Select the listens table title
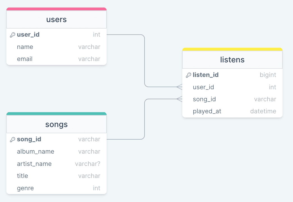293x202 pixels. click(232, 60)
